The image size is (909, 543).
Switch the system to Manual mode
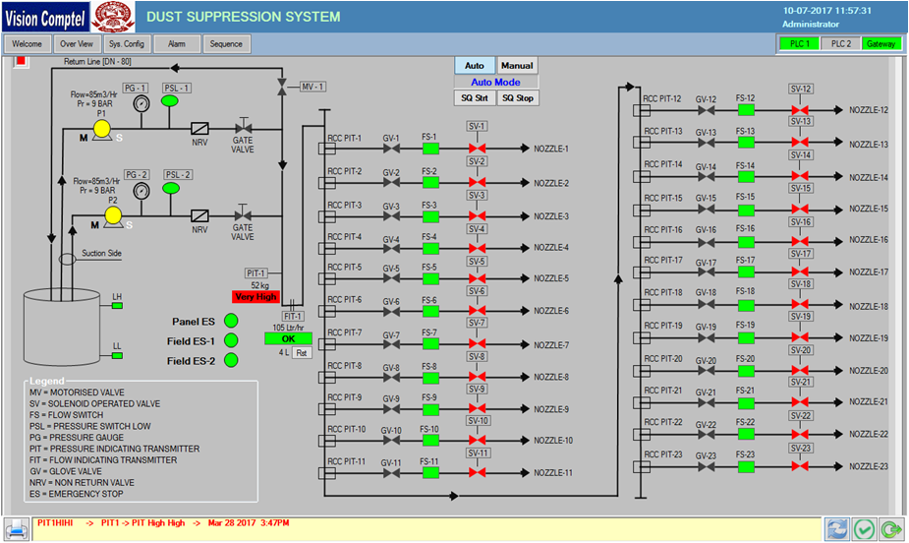(x=517, y=66)
